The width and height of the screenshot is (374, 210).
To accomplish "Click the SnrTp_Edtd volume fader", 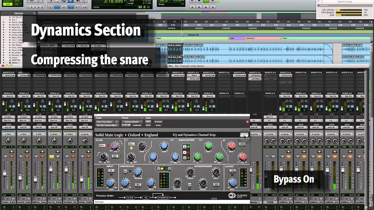I will click(x=51, y=169).
